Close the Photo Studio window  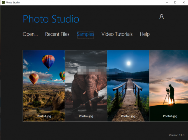click(184, 2)
